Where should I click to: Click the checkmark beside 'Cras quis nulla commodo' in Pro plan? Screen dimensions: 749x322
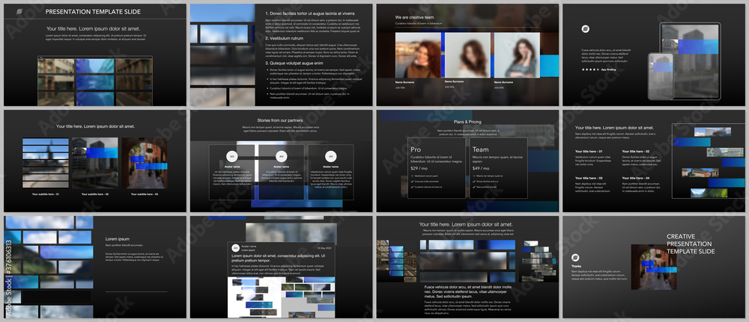[412, 182]
